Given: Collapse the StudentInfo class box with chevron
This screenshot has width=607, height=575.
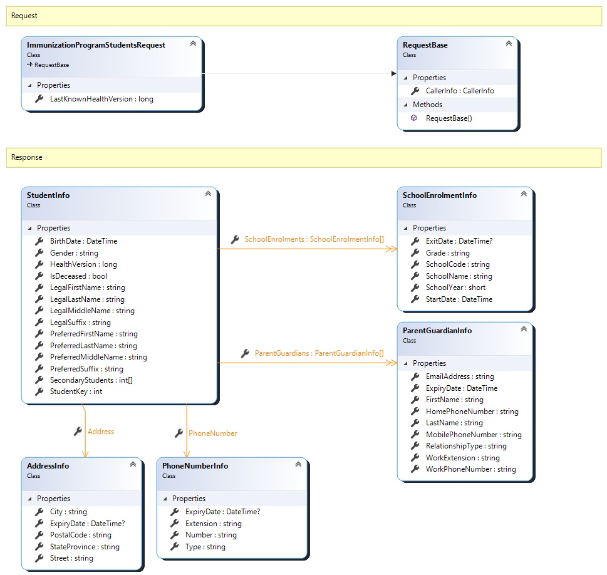Looking at the screenshot, I should tap(208, 194).
